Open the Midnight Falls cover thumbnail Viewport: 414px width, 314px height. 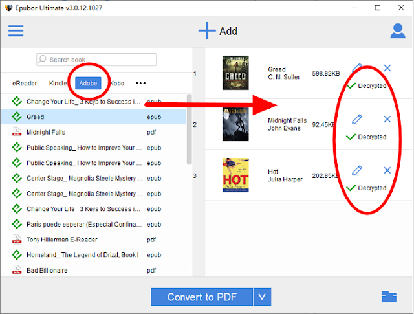[x=235, y=124]
